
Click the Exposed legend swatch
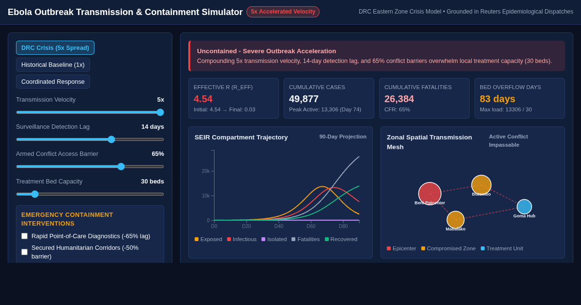click(197, 239)
